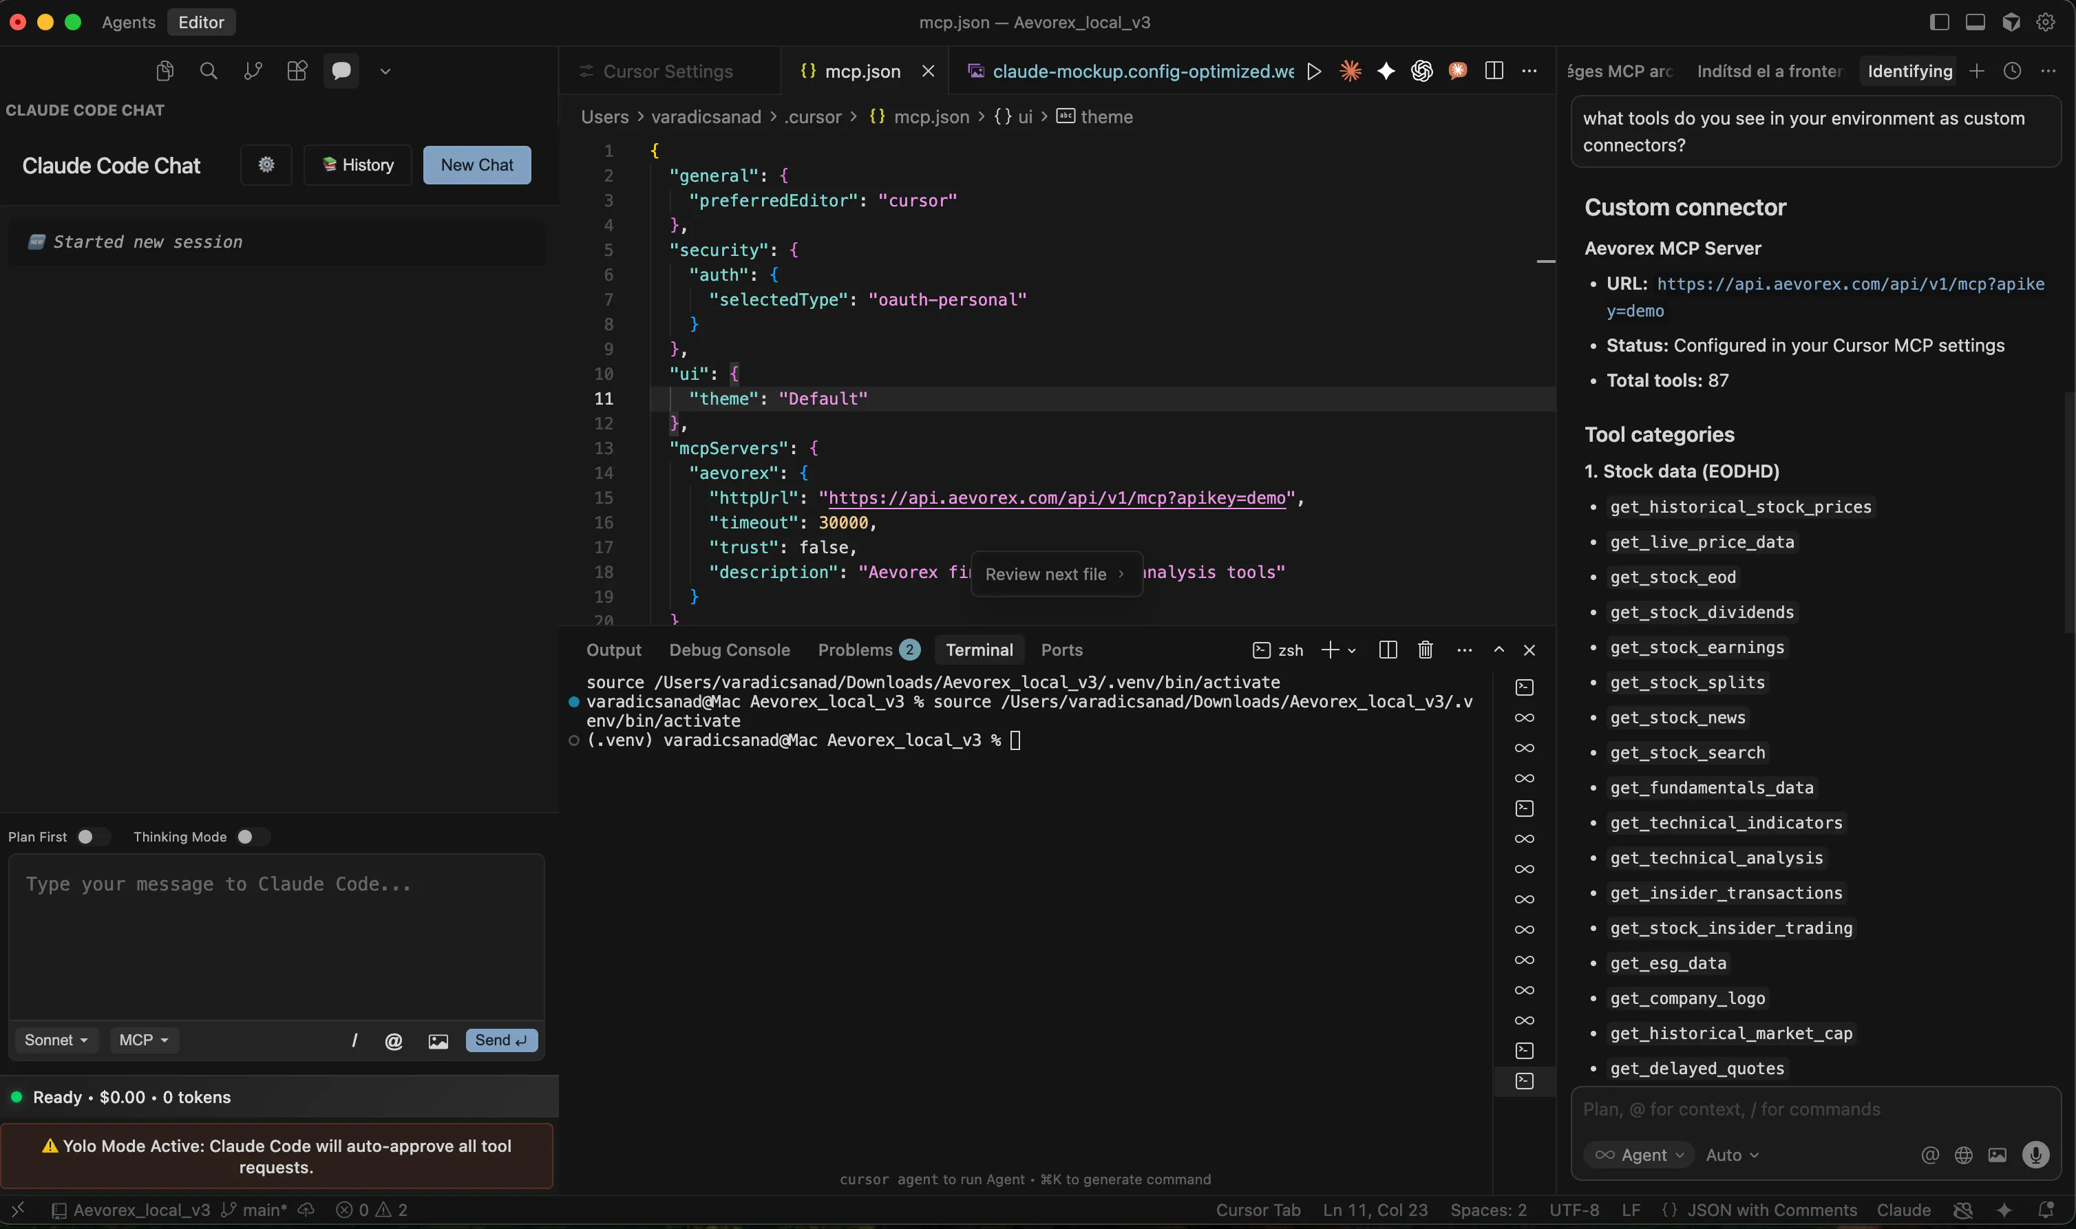The width and height of the screenshot is (2076, 1229).
Task: Toggle Yolo Mode warning banner
Action: [x=277, y=1156]
